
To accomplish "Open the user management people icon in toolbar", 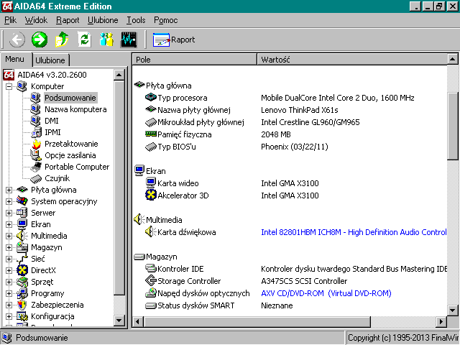I will [106, 40].
